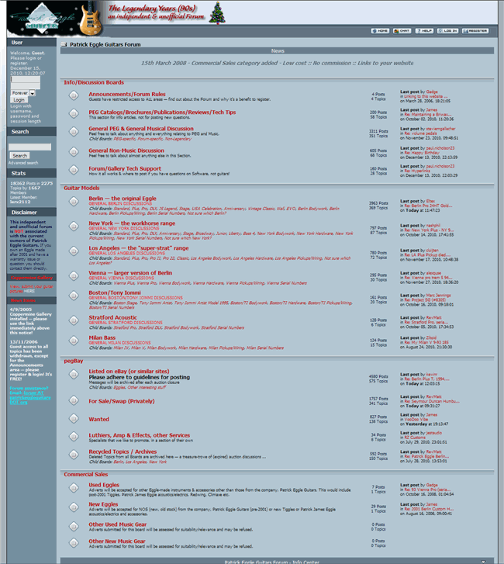Click the Login button in User panel

pos(19,99)
